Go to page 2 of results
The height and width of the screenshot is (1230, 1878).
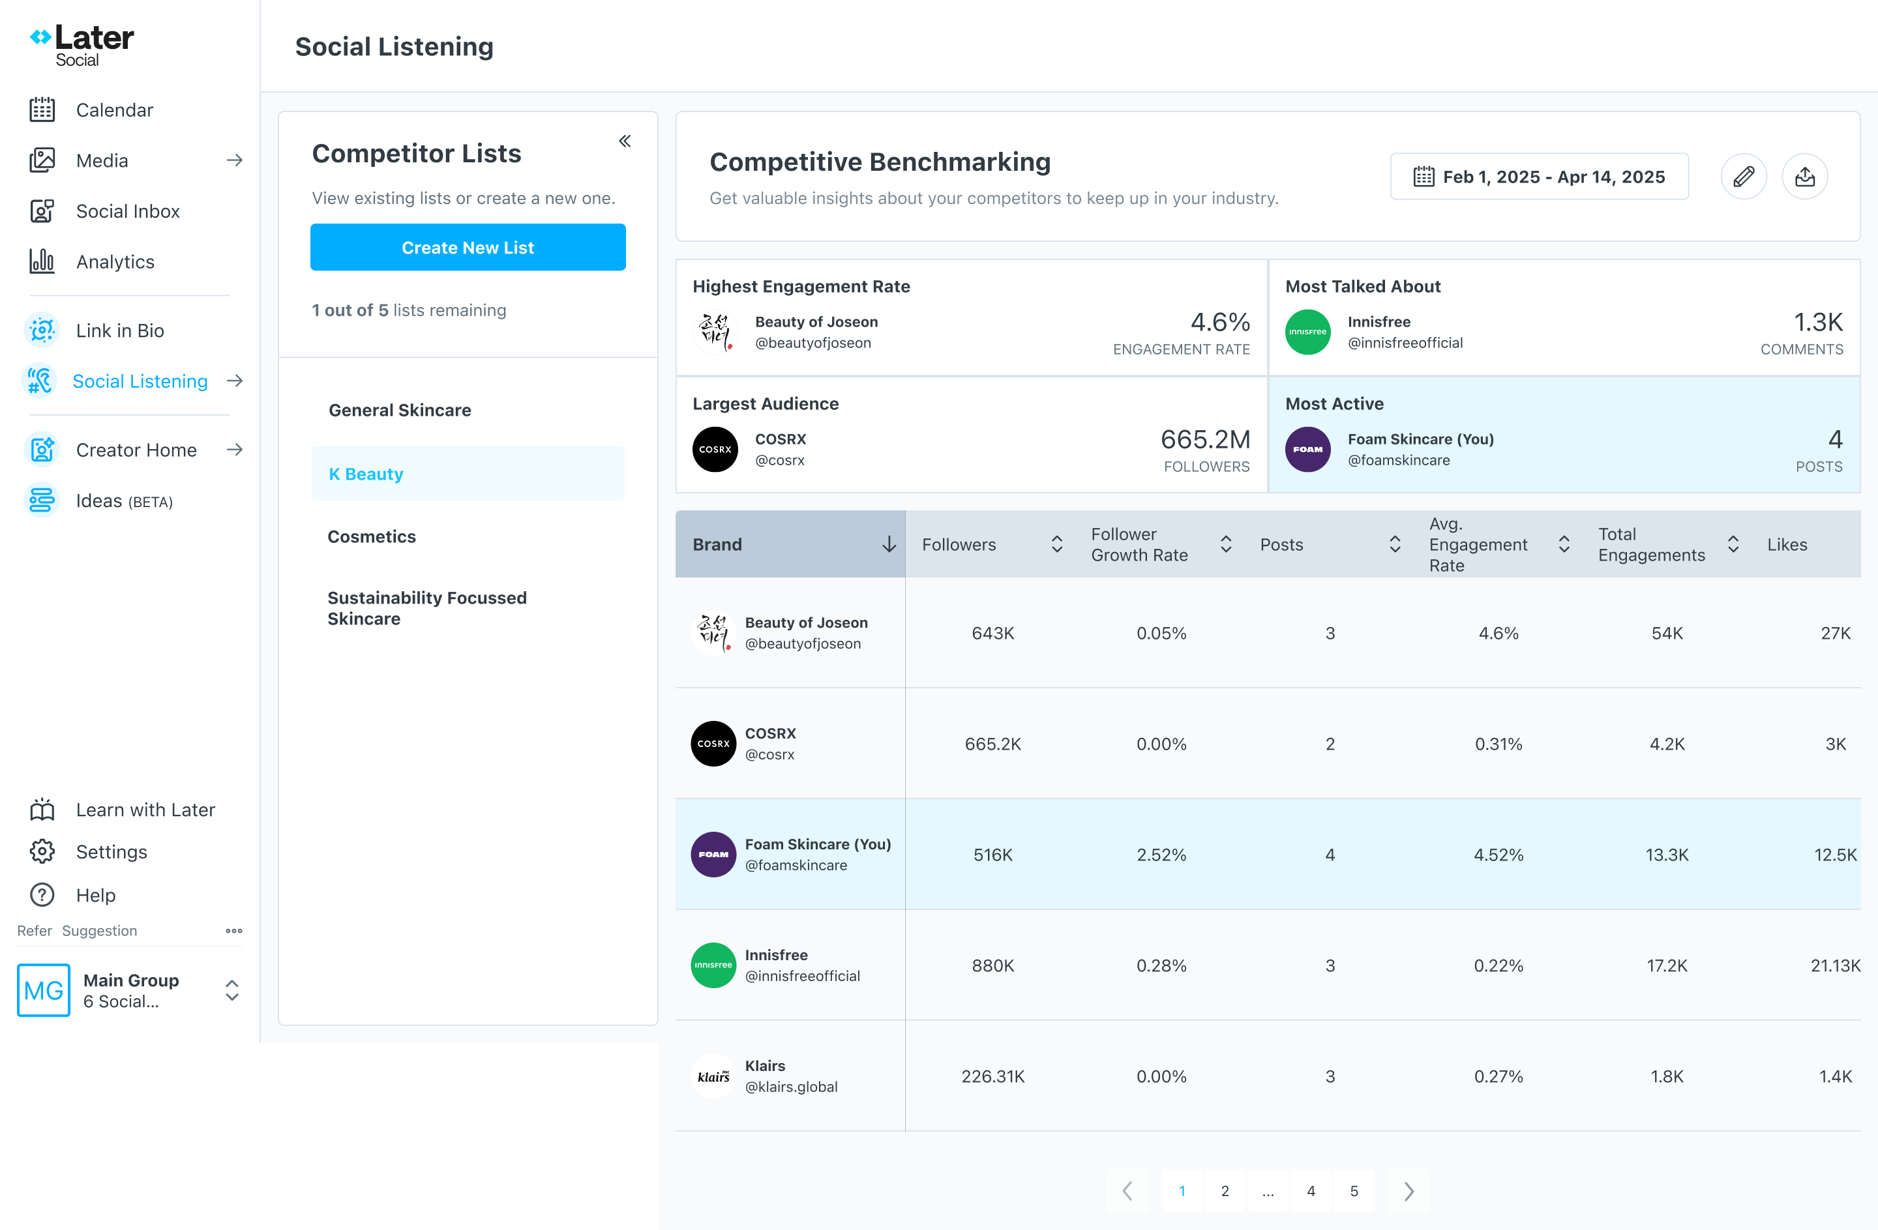[x=1225, y=1190]
